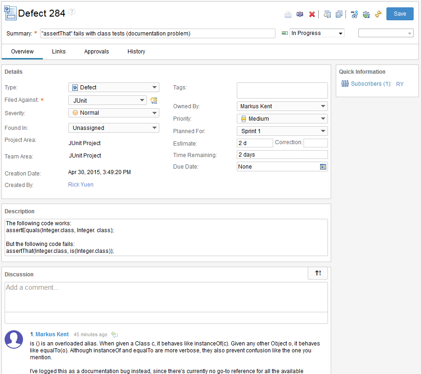
Task: Switch to the Links tab
Action: [x=58, y=51]
